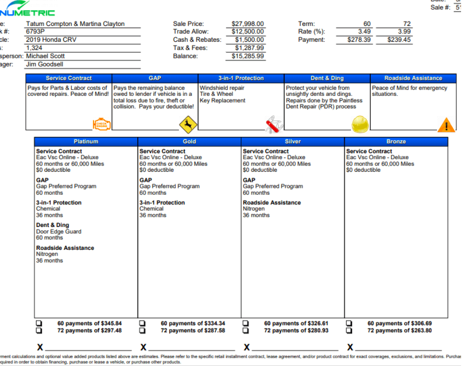
Task: Select the Platinum package header
Action: (86, 142)
